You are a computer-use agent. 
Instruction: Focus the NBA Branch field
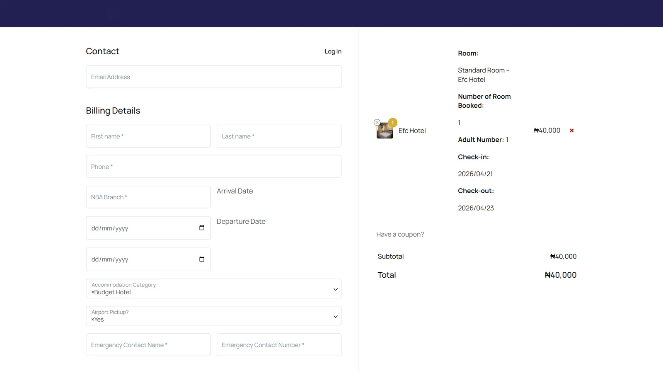[148, 197]
